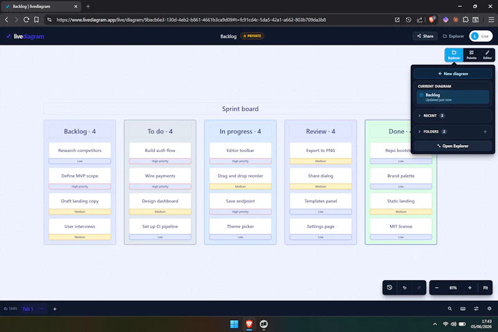Open site settings icon in address bar
The width and height of the screenshot is (498, 332).
pyautogui.click(x=49, y=20)
